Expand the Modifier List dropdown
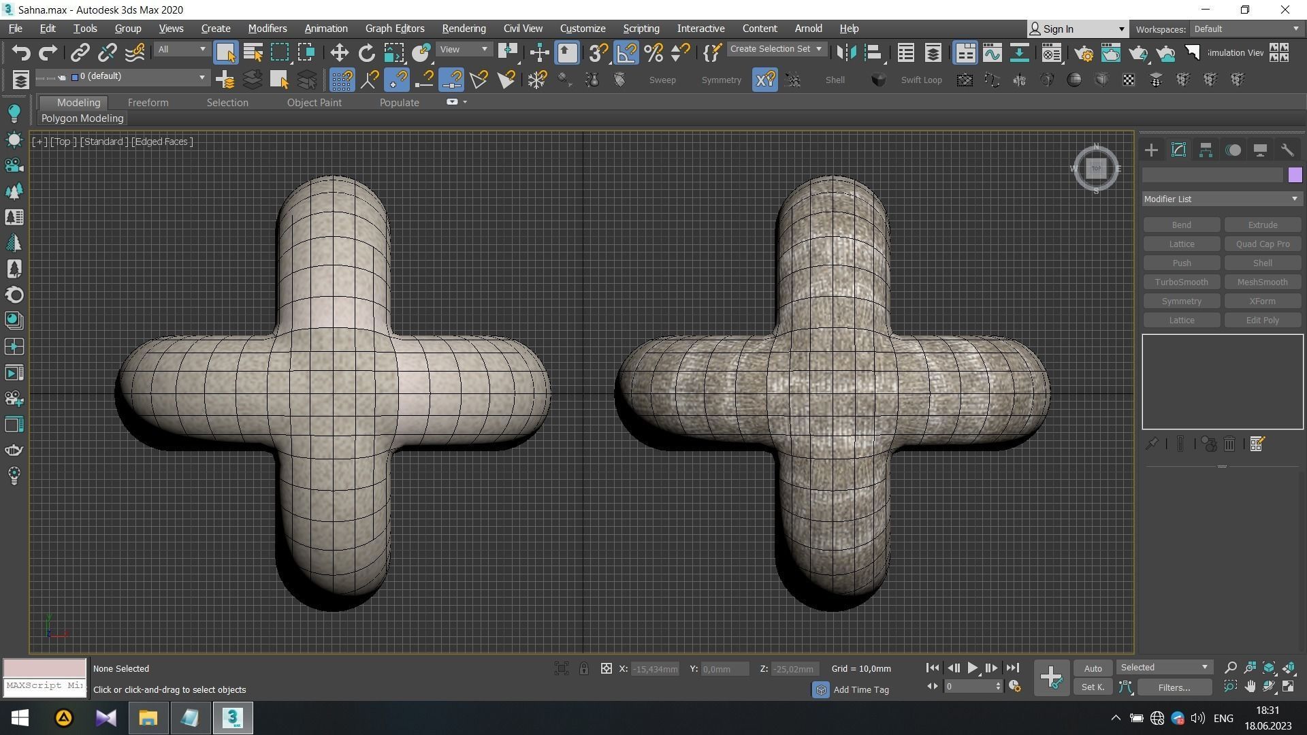This screenshot has height=735, width=1307. point(1221,199)
